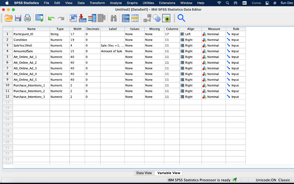This screenshot has height=184, width=294.
Task: Select the Variable View tab
Action: [169, 173]
